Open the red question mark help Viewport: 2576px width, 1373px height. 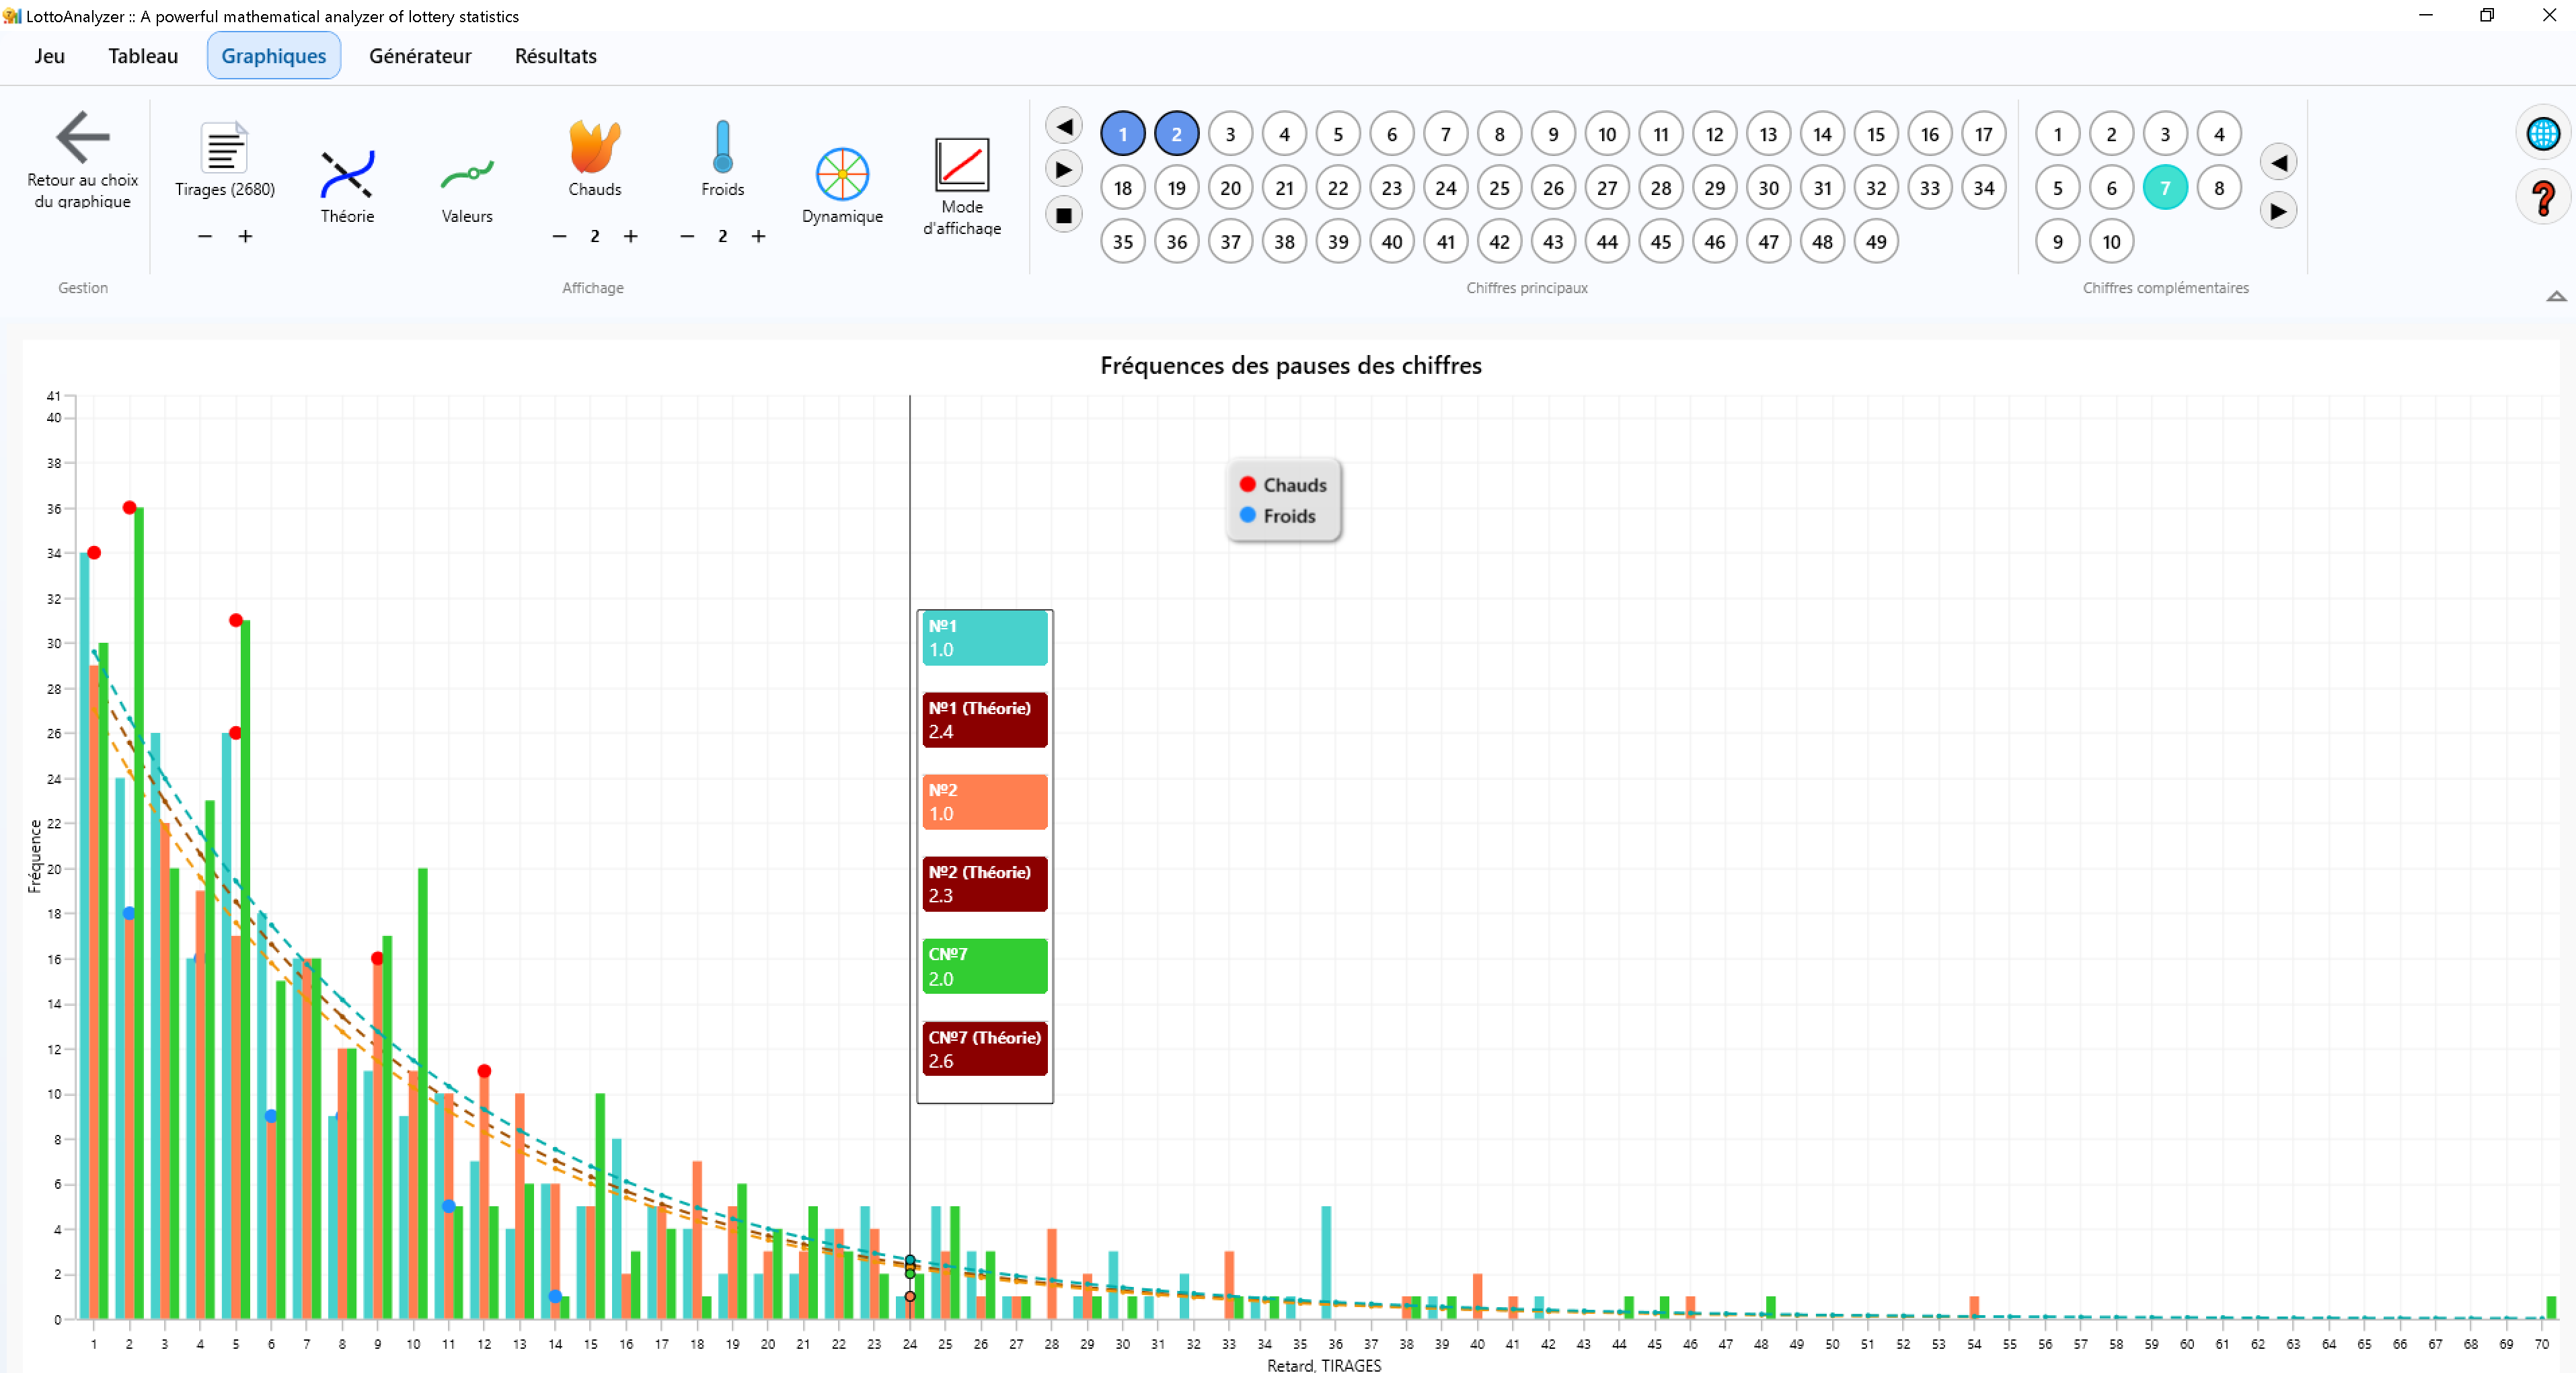tap(2542, 197)
